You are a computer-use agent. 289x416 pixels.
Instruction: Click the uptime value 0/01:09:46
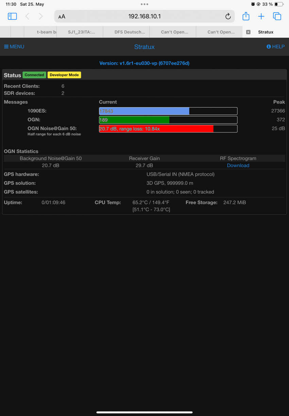53,202
